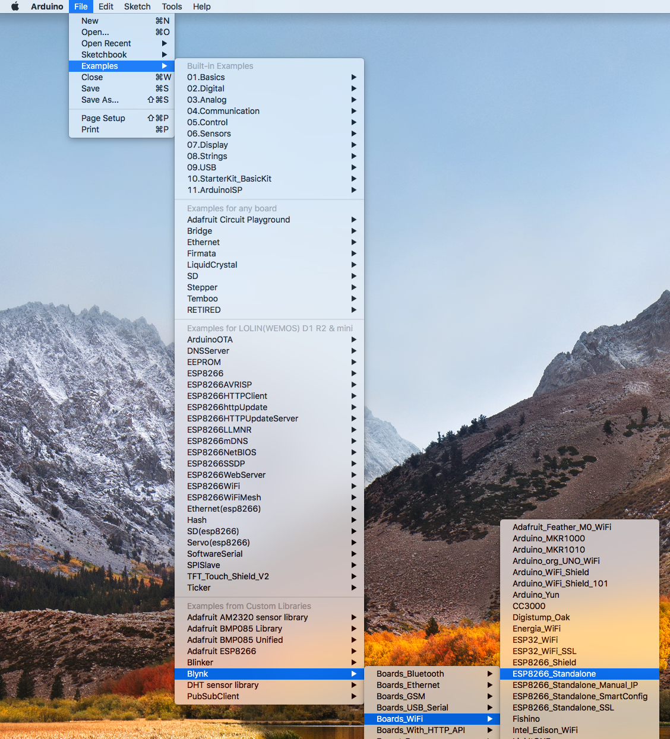
Task: Open the Apple menu
Action: pyautogui.click(x=14, y=7)
